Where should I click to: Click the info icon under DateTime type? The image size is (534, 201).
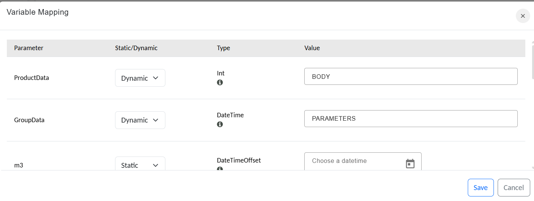[220, 124]
